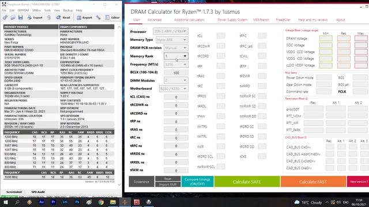369x207 pixels.
Task: Click the Reset button
Action: 168,179
